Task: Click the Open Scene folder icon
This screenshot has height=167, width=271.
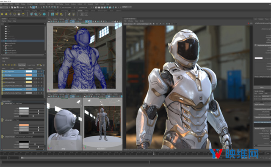Action: point(15,8)
